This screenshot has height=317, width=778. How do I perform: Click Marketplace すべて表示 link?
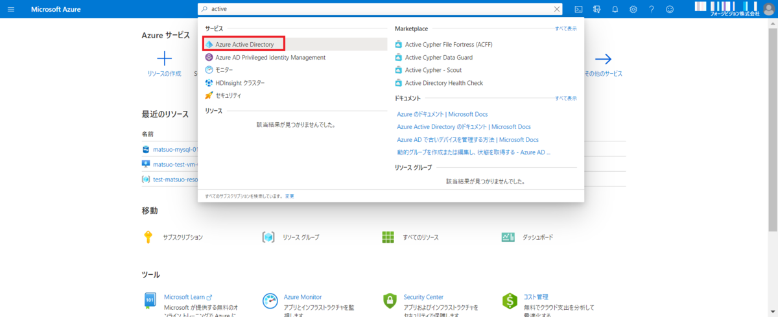565,29
